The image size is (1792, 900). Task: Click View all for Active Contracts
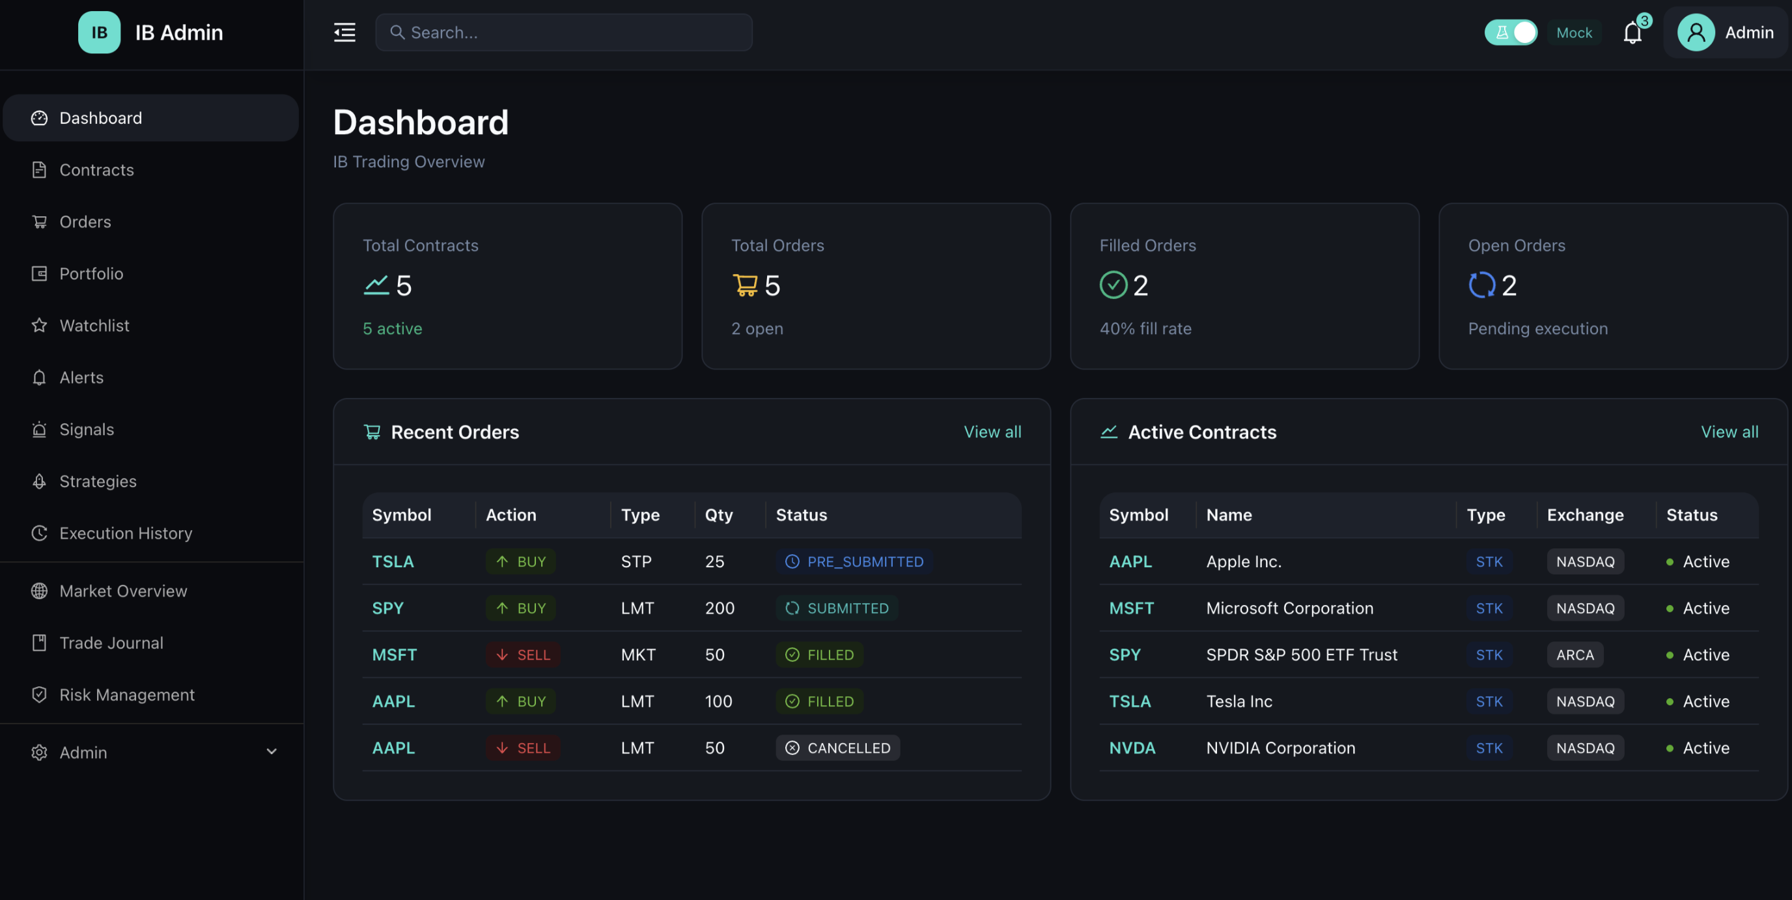(x=1729, y=432)
